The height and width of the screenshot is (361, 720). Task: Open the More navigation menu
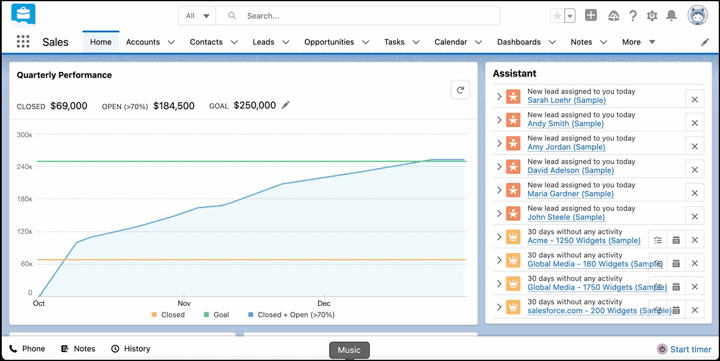coord(638,42)
